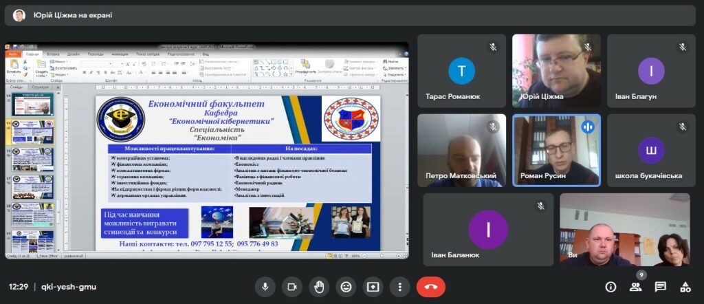The height and width of the screenshot is (304, 704).
Task: Open the activities icon
Action: point(685,287)
